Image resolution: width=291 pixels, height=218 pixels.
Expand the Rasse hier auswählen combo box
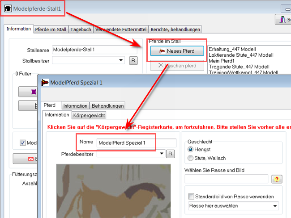pyautogui.click(x=233, y=206)
